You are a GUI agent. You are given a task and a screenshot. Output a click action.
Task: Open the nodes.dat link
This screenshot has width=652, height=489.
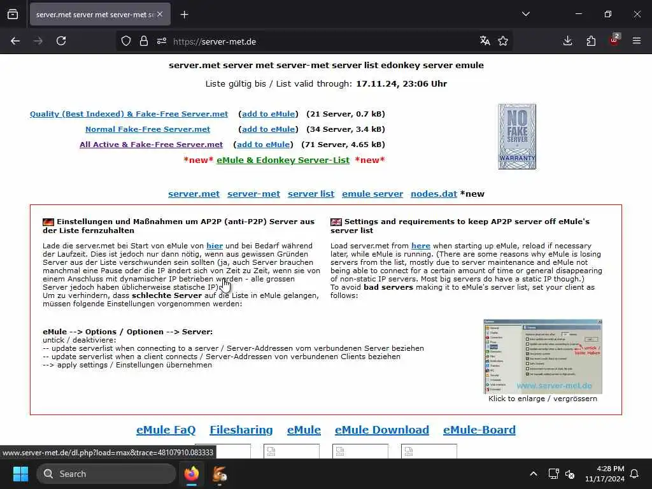[x=434, y=194]
